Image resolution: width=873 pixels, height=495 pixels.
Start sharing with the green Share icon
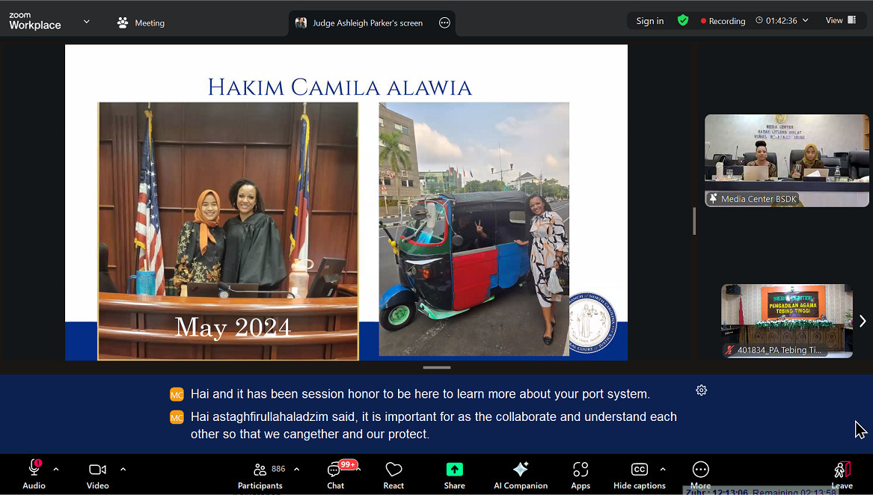point(454,474)
